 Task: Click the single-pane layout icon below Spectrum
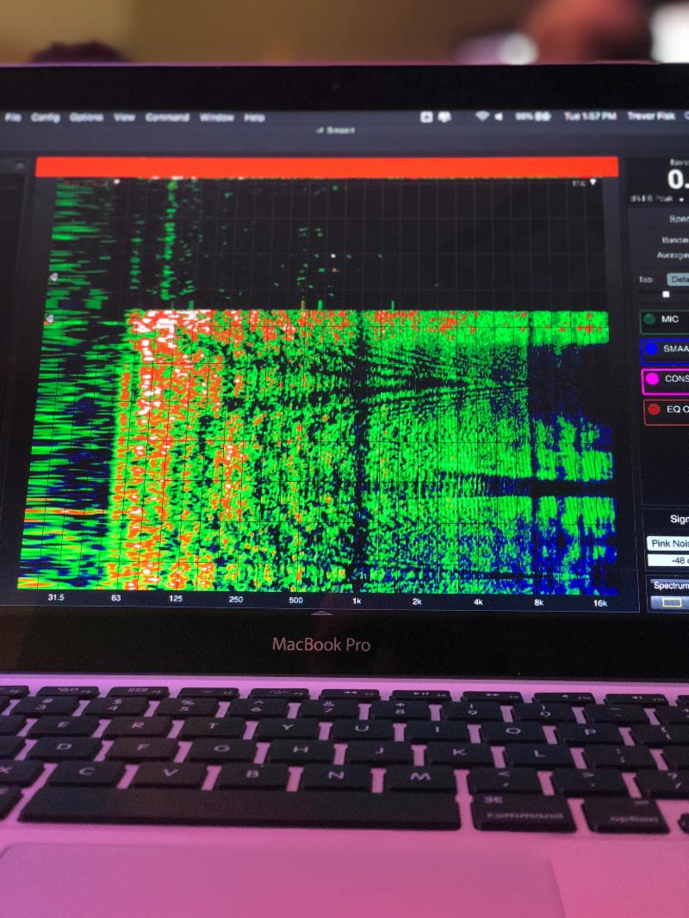click(673, 602)
